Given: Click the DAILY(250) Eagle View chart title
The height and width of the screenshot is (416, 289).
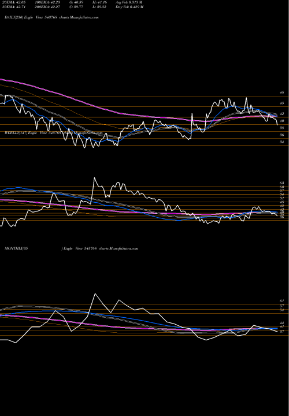Looking at the screenshot, I should (x=51, y=17).
